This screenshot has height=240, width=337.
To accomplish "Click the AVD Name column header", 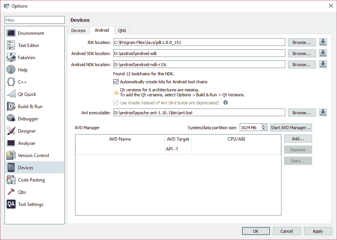I will point(120,139).
